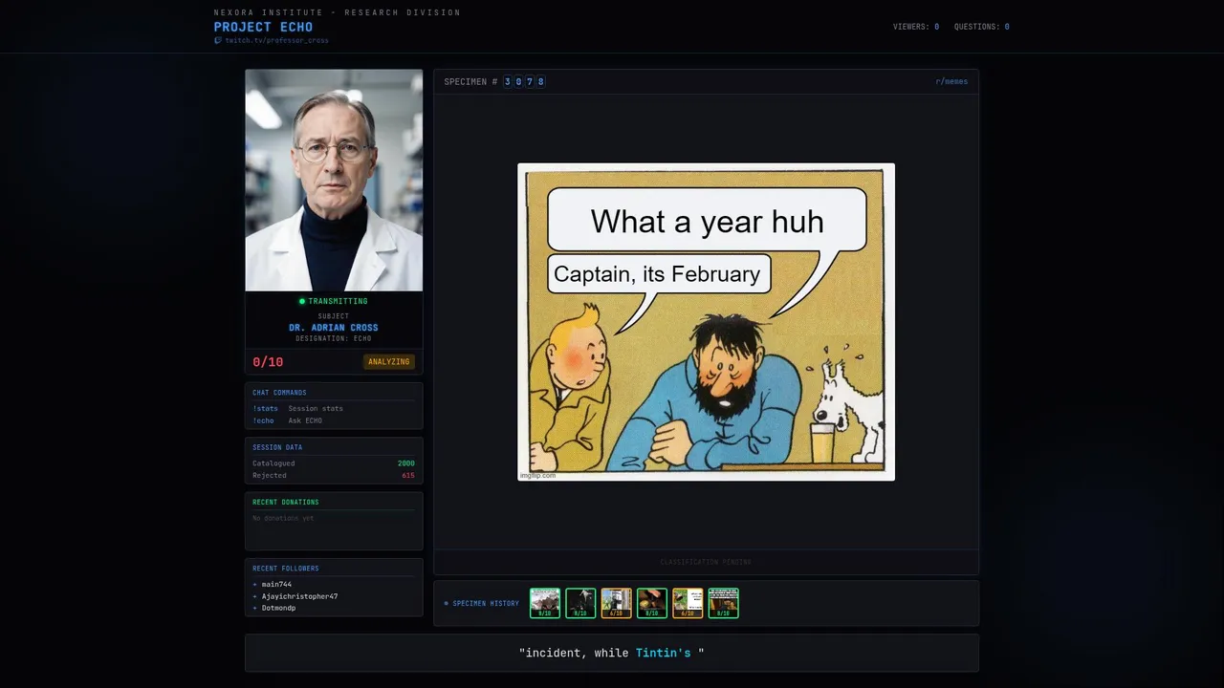The width and height of the screenshot is (1224, 688).
Task: Click the NEXORA INSTITUTE - RESEARCH DIVISION header
Action: tap(338, 12)
